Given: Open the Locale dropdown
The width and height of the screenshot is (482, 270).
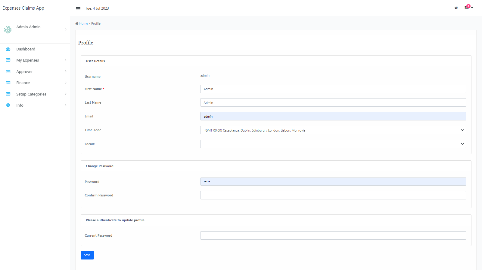Looking at the screenshot, I should click(333, 144).
